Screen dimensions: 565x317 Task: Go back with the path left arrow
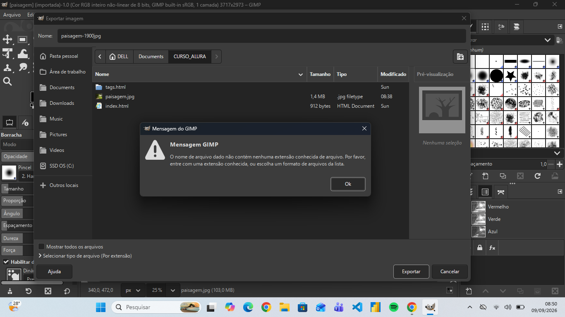click(100, 57)
